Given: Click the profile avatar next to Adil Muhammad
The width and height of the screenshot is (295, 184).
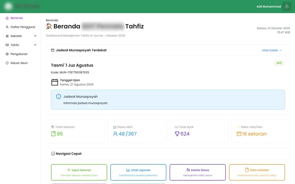Looking at the screenshot, I should pos(287,6).
